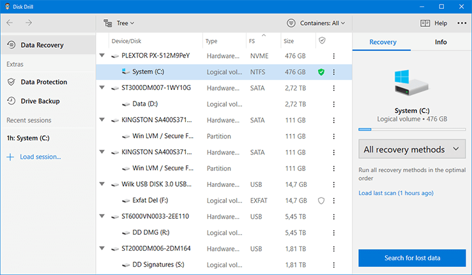The image size is (472, 275).
Task: Open the Help guide book icon
Action: coord(425,23)
